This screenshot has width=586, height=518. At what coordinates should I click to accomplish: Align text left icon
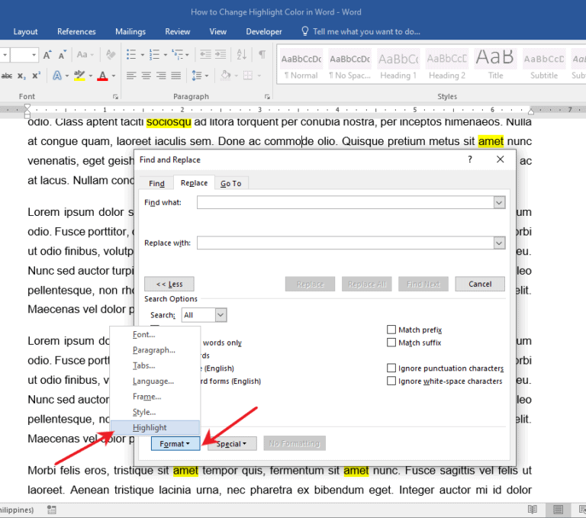[131, 76]
